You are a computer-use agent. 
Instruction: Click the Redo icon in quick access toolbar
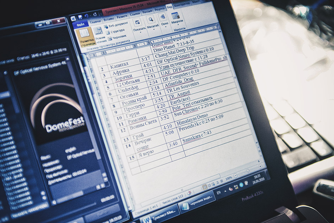click(95, 14)
